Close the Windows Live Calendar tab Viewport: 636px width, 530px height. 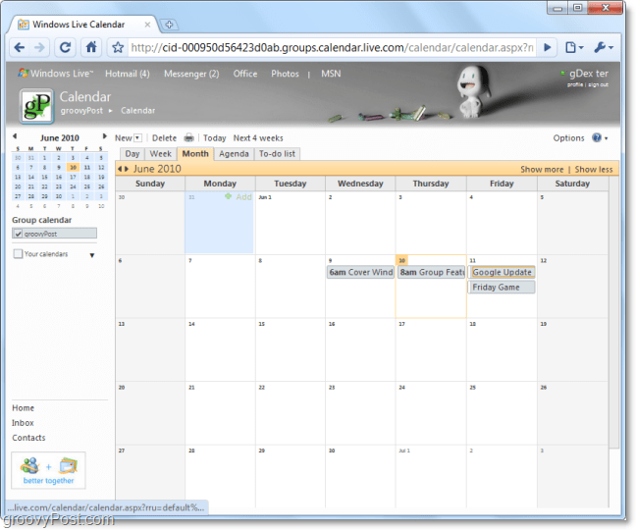click(x=147, y=25)
